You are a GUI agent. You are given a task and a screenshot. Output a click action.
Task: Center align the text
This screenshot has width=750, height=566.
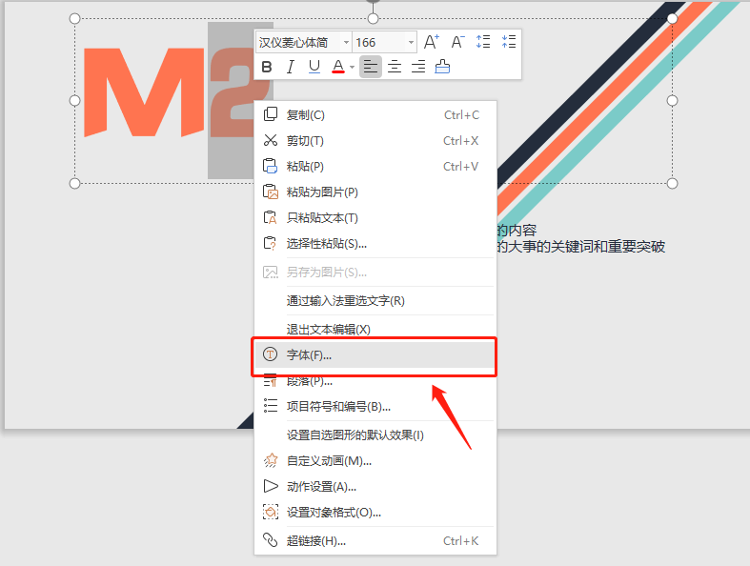click(x=394, y=67)
